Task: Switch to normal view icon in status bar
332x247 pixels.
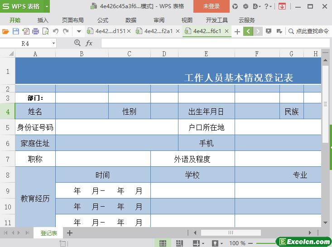Action: click(163, 243)
